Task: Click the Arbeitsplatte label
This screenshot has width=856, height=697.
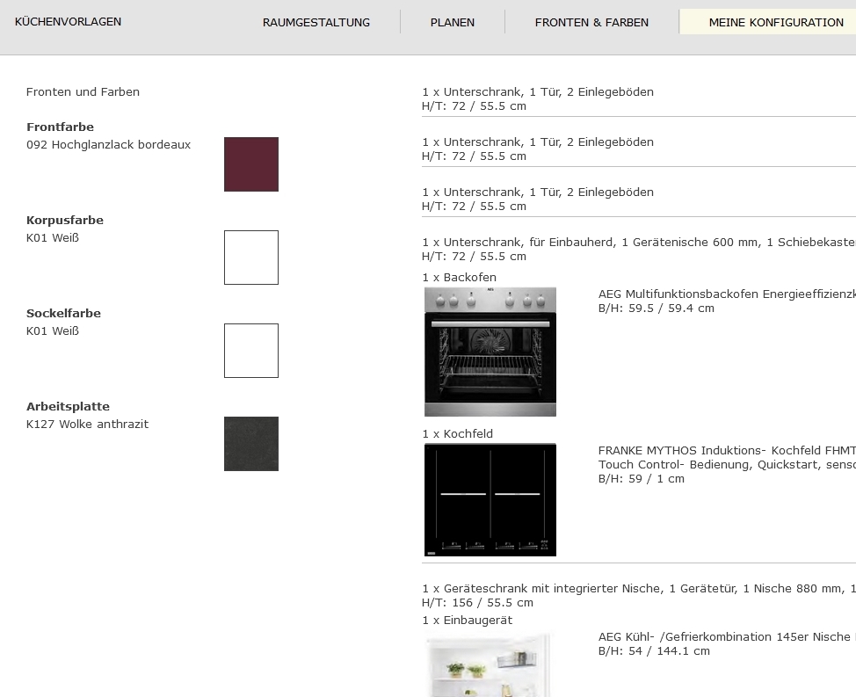Action: point(68,406)
